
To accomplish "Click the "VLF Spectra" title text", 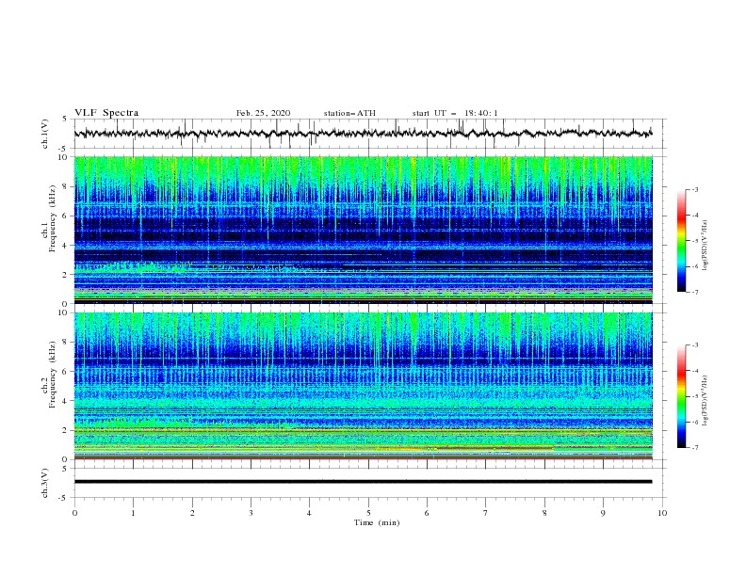I will pos(106,113).
